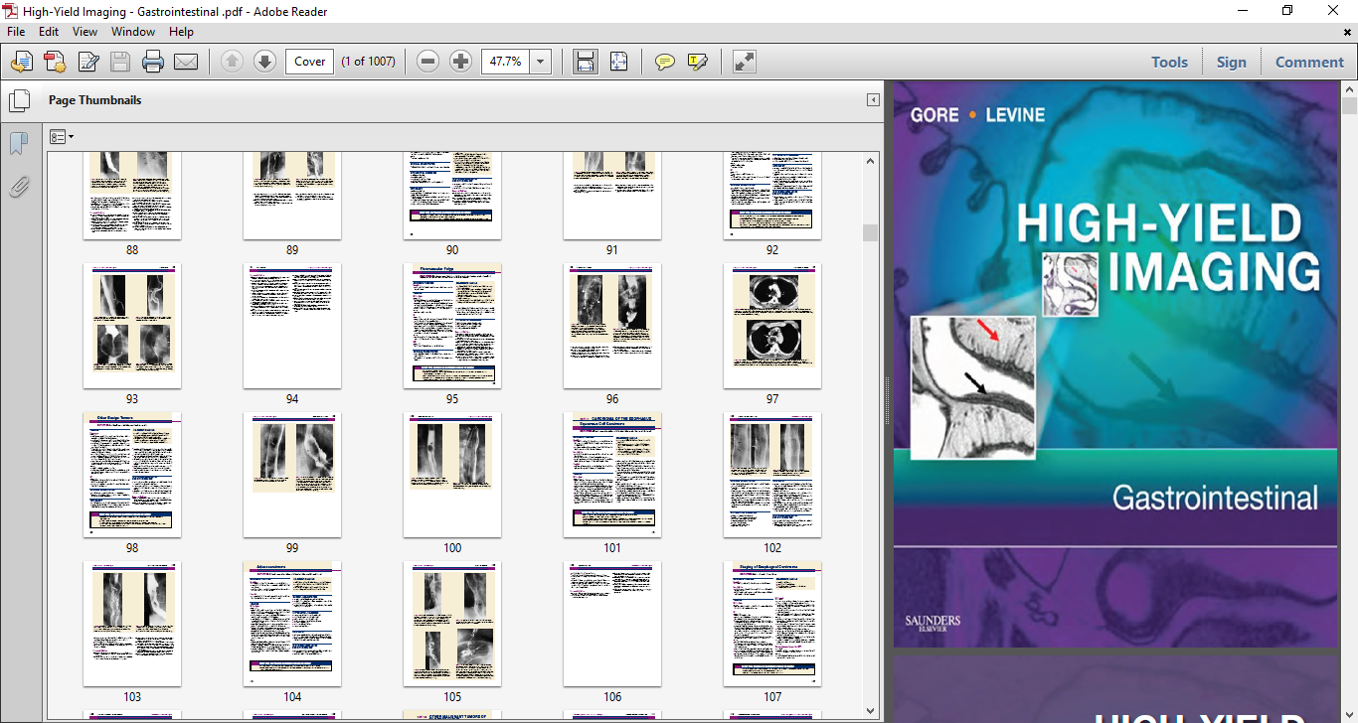1358x723 pixels.
Task: Click the fit width scrolling mode icon
Action: point(586,62)
